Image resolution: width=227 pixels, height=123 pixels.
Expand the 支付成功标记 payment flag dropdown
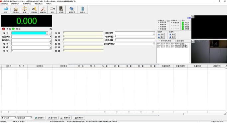(154, 44)
